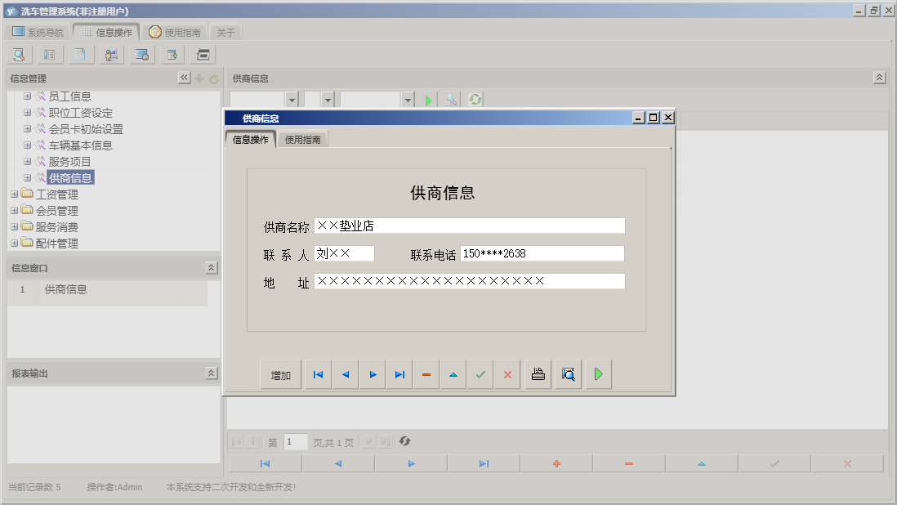Expand the 配件管理 folder
The height and width of the screenshot is (505, 897).
click(x=15, y=243)
